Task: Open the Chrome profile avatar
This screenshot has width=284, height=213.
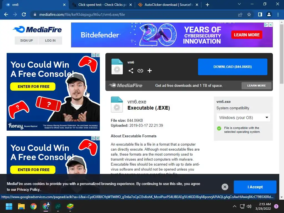Action: [269, 14]
